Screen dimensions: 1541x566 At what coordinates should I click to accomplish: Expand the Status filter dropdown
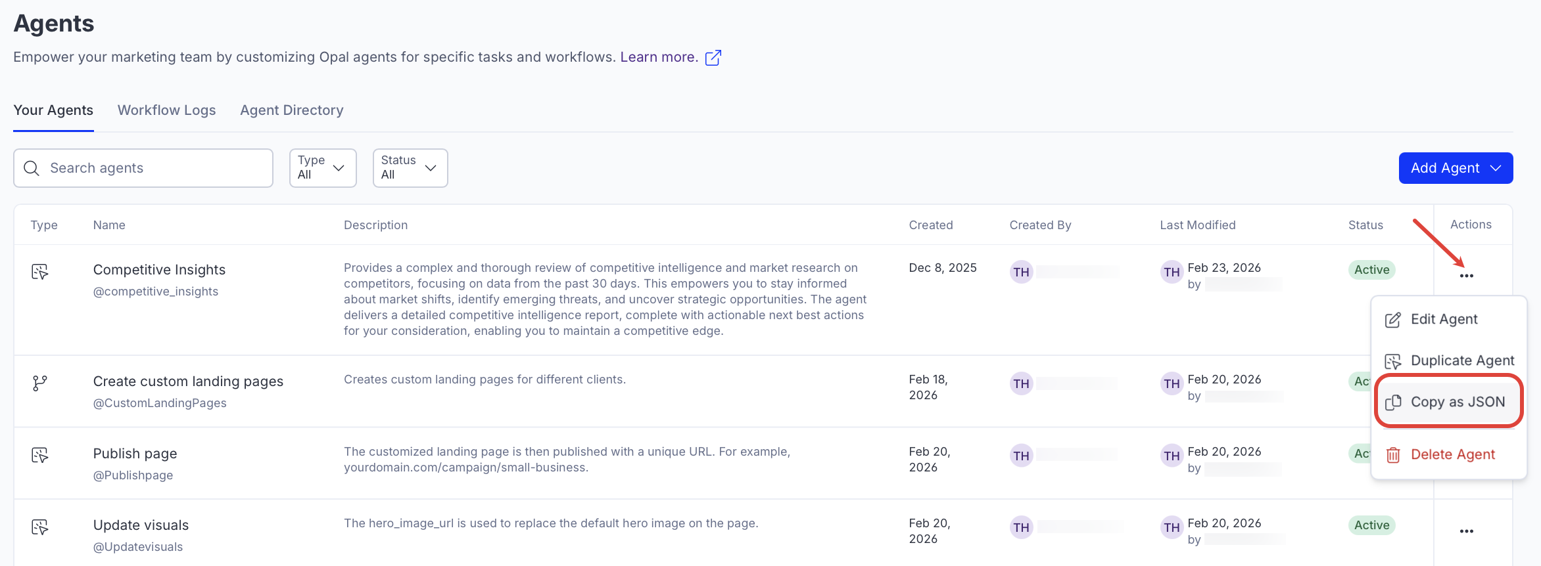pos(410,168)
